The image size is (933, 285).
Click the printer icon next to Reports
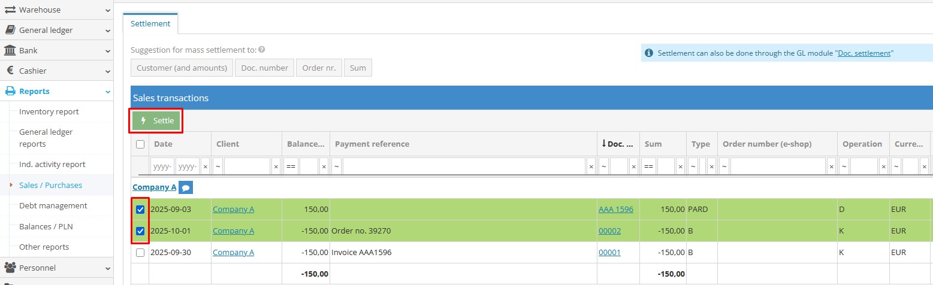point(10,91)
